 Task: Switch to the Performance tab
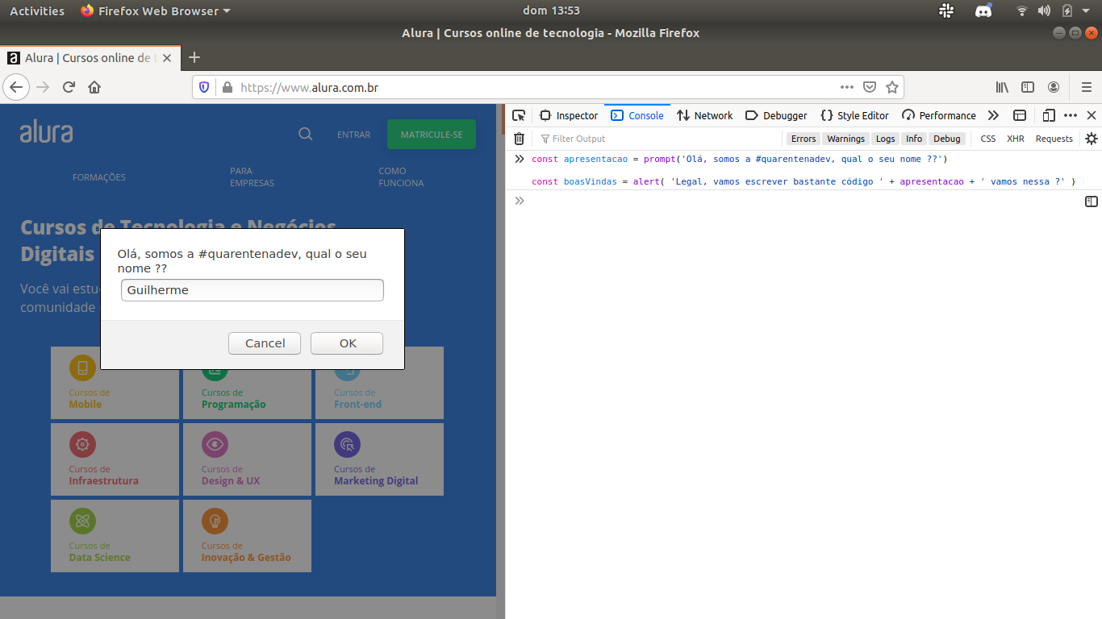[x=939, y=115]
